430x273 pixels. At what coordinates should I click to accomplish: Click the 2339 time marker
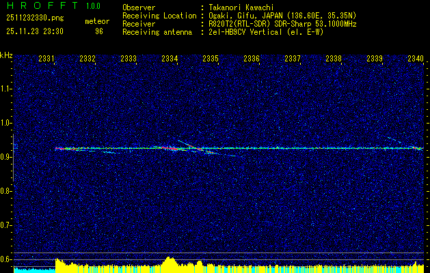tap(375, 58)
